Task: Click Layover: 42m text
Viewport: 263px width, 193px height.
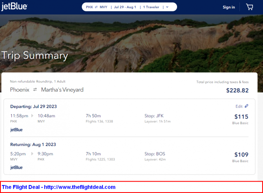Action: (155, 159)
